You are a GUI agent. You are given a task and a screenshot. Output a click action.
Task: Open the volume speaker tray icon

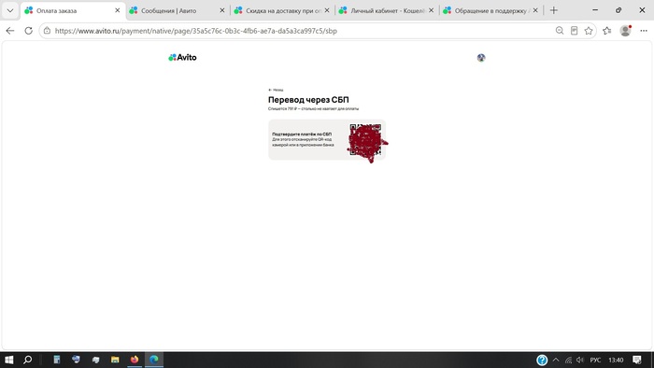point(580,360)
